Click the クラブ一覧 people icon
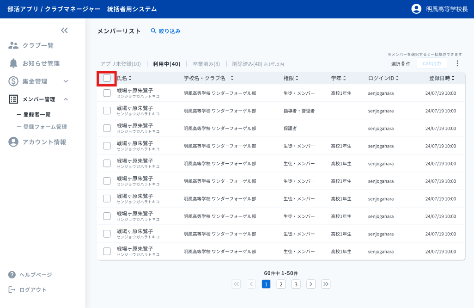 click(x=13, y=45)
